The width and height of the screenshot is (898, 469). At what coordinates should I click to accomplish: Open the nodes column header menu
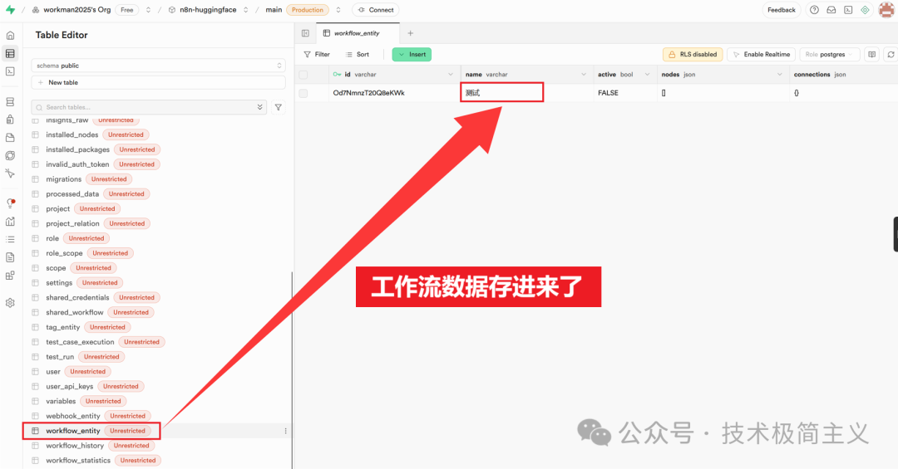point(779,75)
